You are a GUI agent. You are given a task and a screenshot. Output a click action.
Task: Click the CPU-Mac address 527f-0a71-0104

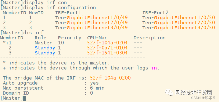point(108,48)
